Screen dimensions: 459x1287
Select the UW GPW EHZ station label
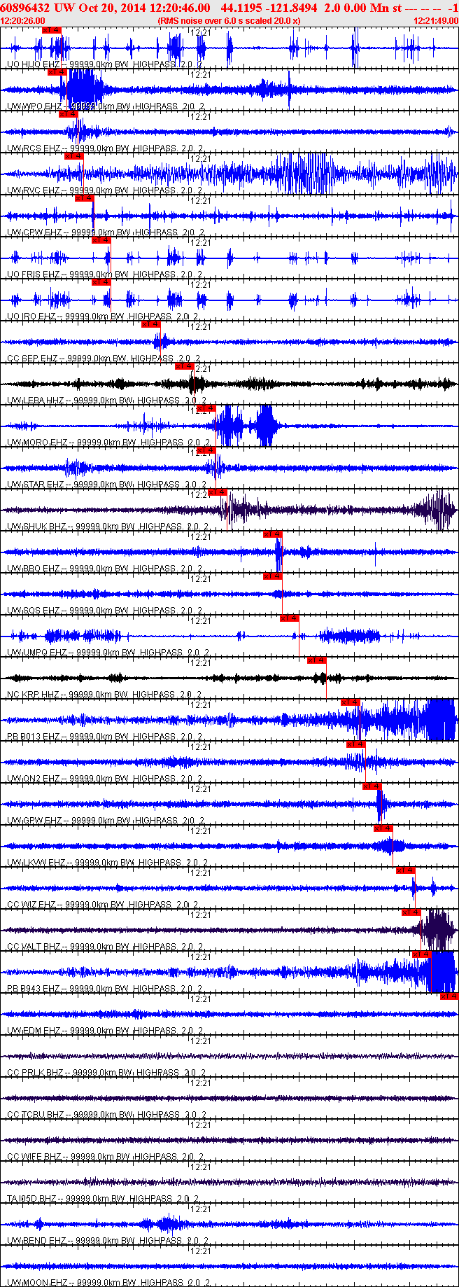(34, 821)
